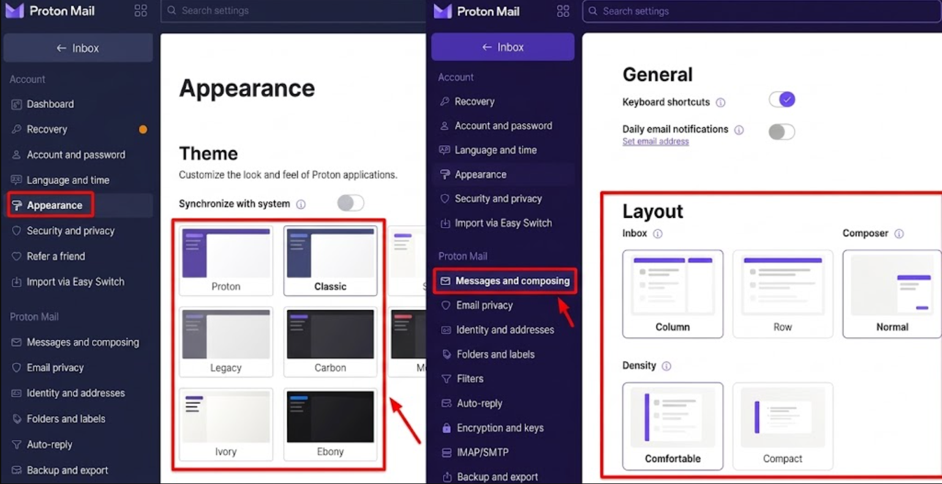This screenshot has width=942, height=484.
Task: Focus Search settings field in General settings window
Action: click(762, 11)
